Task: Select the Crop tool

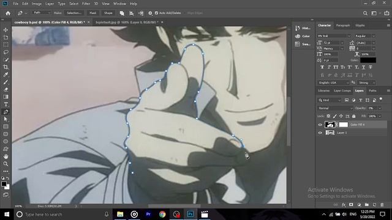Action: 6,67
